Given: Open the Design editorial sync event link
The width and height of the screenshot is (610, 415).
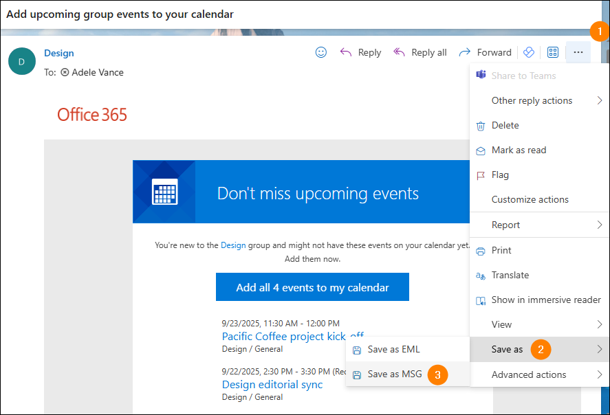Looking at the screenshot, I should 272,385.
